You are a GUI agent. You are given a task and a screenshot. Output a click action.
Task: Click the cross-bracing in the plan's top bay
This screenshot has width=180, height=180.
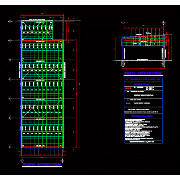37,30
